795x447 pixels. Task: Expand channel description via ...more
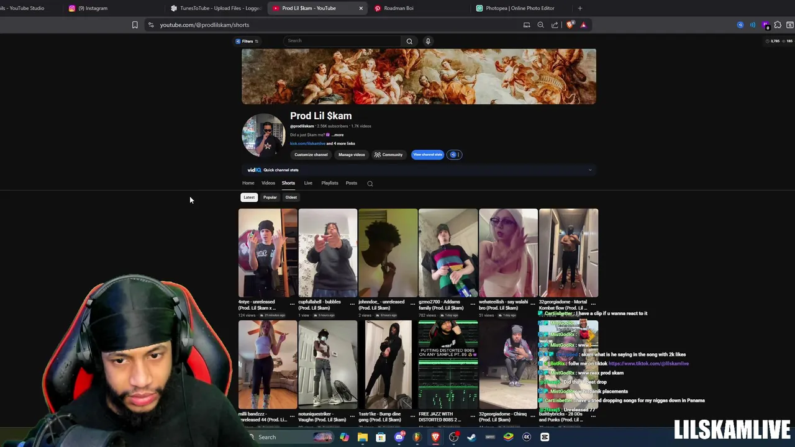tap(337, 135)
